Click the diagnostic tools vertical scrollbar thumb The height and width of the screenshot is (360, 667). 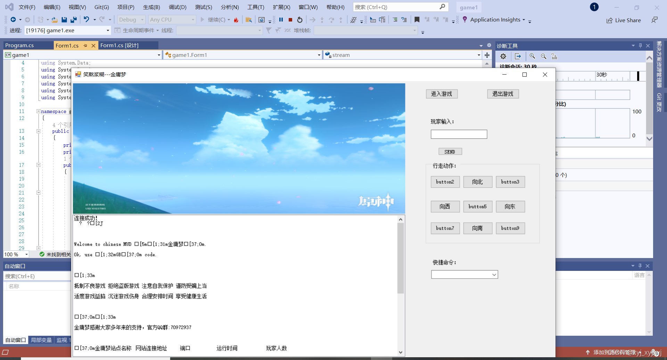tap(649, 98)
